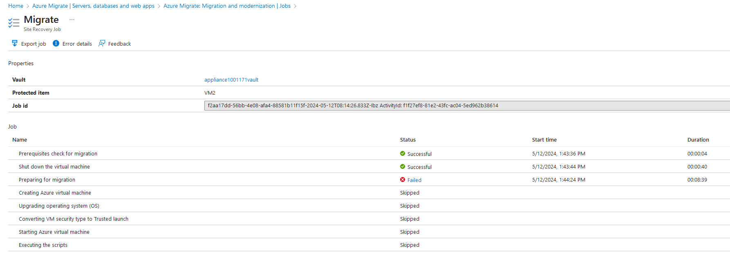This screenshot has height=266, width=730.
Task: Go to Home breadcrumb
Action: tap(16, 6)
